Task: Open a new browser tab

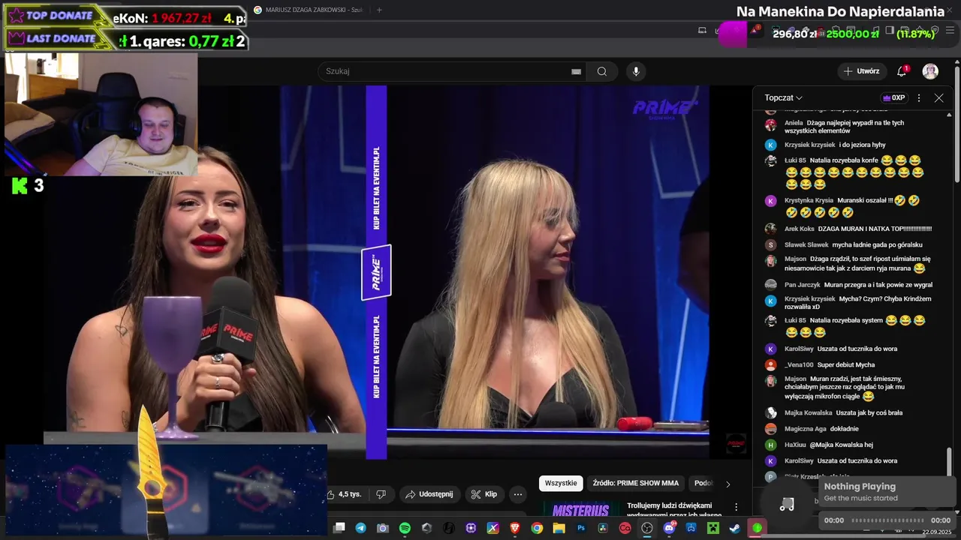Action: (379, 10)
